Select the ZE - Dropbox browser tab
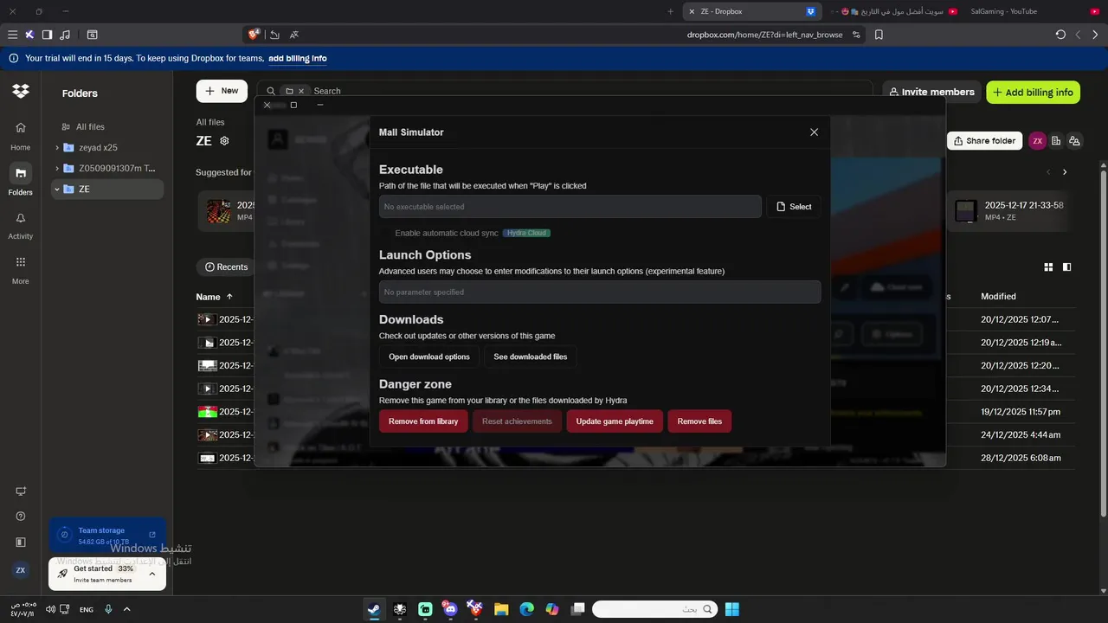The image size is (1108, 623). click(x=751, y=11)
